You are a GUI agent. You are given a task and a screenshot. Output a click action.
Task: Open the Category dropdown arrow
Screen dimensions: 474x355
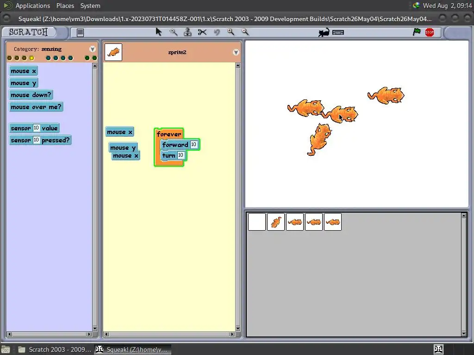click(x=93, y=49)
